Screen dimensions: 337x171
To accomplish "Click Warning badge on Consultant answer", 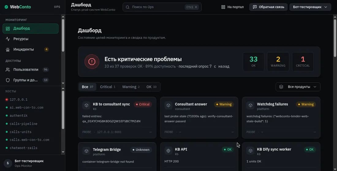I will pos(224,104).
